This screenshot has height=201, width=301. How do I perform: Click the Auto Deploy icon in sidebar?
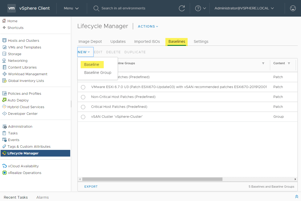click(4, 100)
